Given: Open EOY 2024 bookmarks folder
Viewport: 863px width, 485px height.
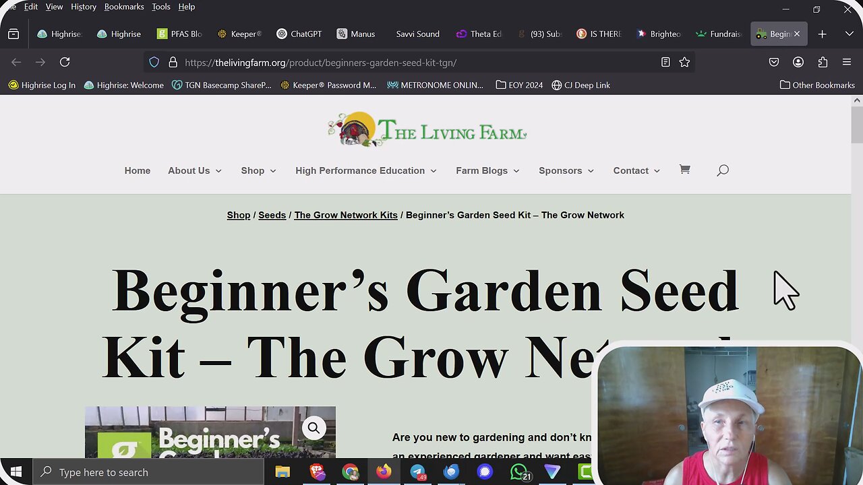Looking at the screenshot, I should pyautogui.click(x=519, y=85).
